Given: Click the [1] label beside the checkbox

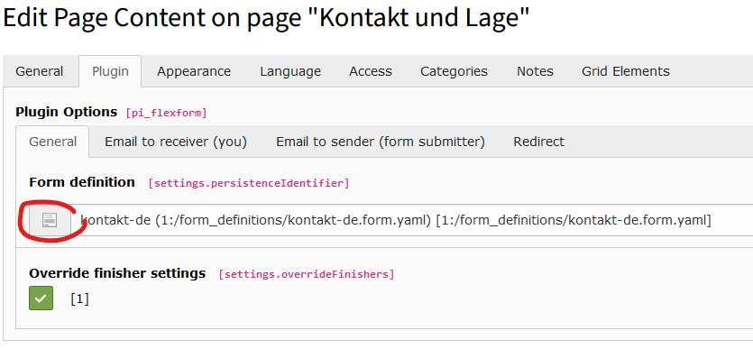Looking at the screenshot, I should tap(79, 299).
